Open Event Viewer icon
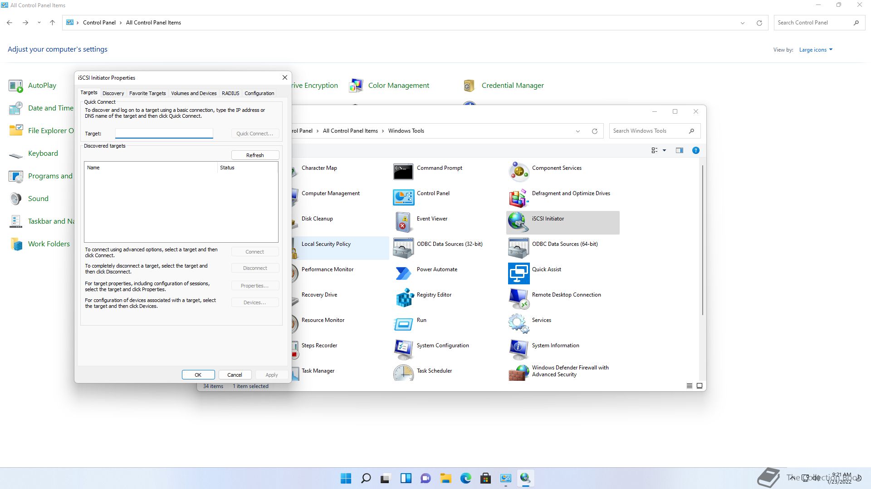This screenshot has height=489, width=871. [x=403, y=222]
